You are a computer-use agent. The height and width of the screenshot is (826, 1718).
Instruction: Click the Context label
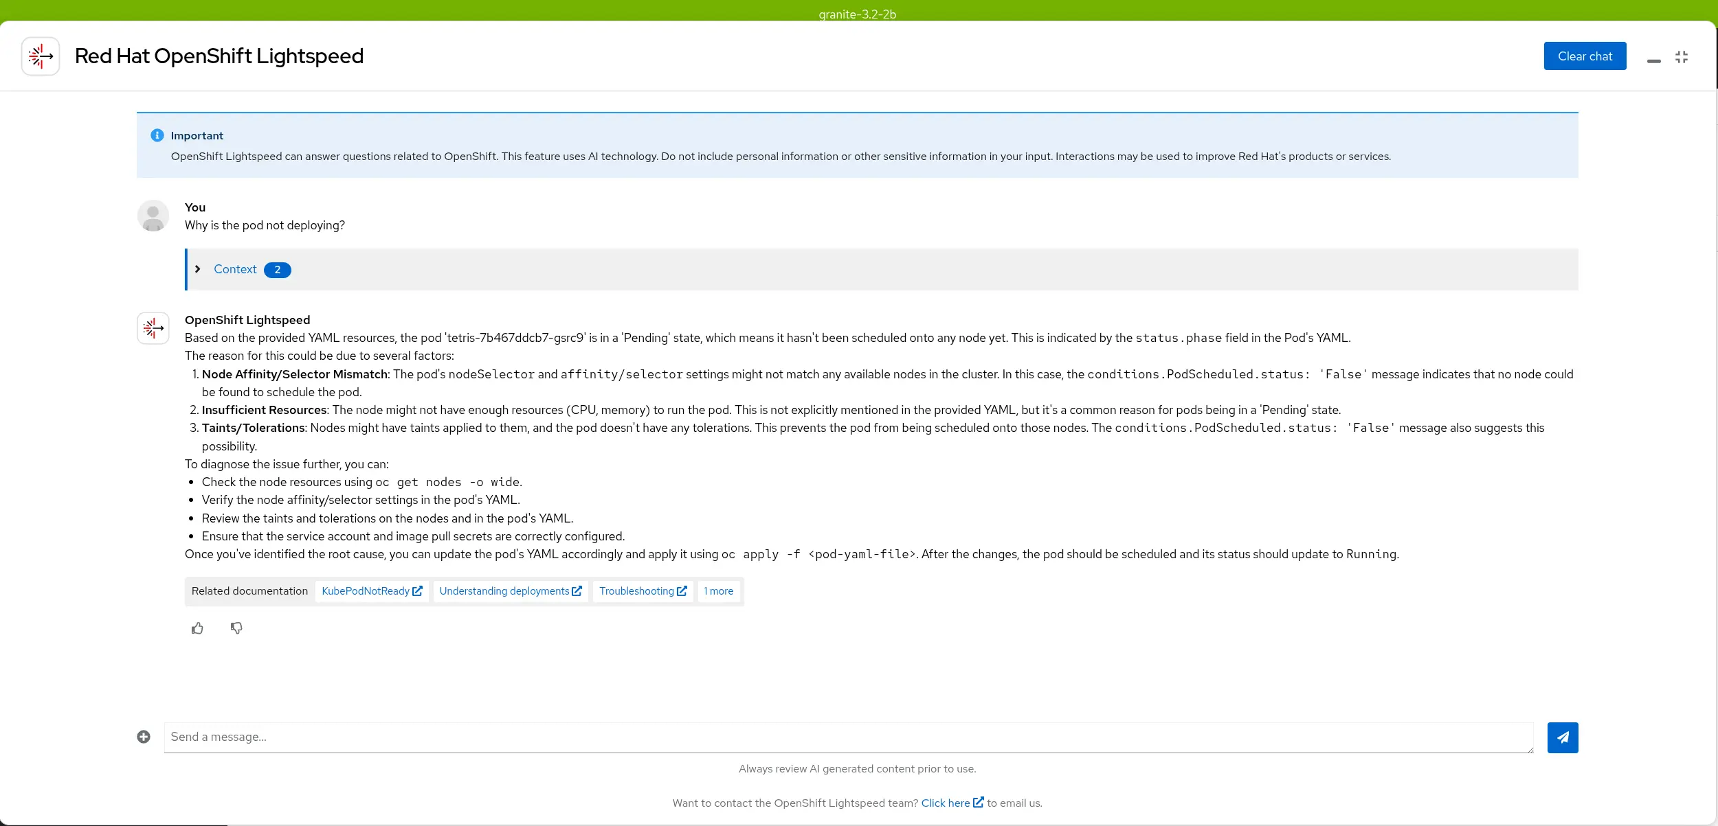[x=235, y=269]
